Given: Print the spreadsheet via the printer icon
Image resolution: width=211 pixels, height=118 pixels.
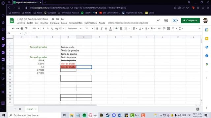Looking at the screenshot, I should (x=22, y=29).
